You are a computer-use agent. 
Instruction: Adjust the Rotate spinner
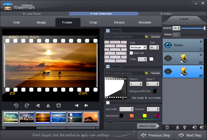click(x=176, y=35)
